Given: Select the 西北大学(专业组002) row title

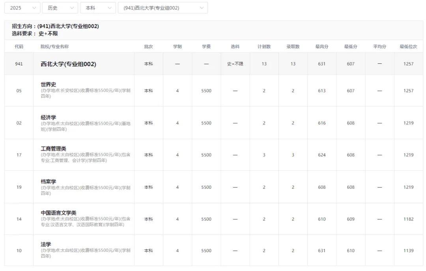Looking at the screenshot, I should pos(69,64).
